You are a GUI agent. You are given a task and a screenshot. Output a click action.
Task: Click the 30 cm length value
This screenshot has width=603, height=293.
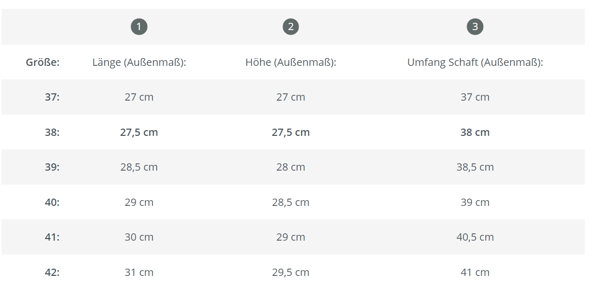[x=139, y=237]
